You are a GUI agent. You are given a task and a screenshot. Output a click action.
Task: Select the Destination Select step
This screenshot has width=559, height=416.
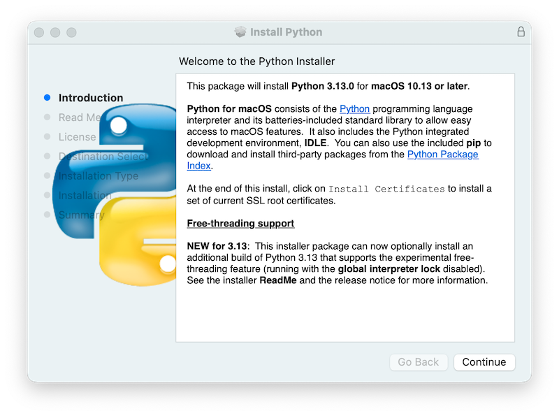tap(101, 157)
